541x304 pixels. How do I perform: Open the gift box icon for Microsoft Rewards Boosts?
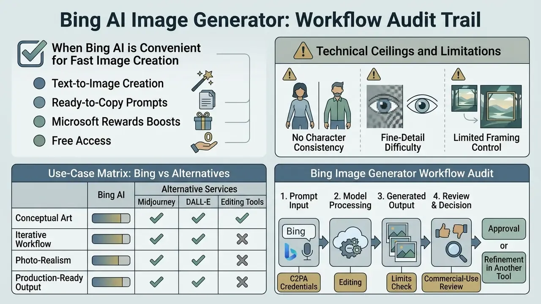203,121
